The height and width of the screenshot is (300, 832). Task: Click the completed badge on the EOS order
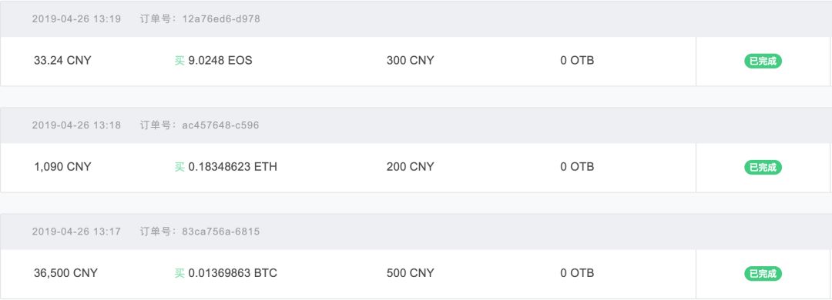(763, 61)
